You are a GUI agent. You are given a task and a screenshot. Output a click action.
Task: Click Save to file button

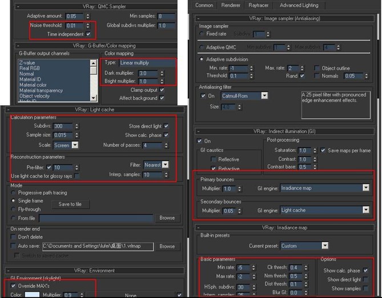(70, 204)
